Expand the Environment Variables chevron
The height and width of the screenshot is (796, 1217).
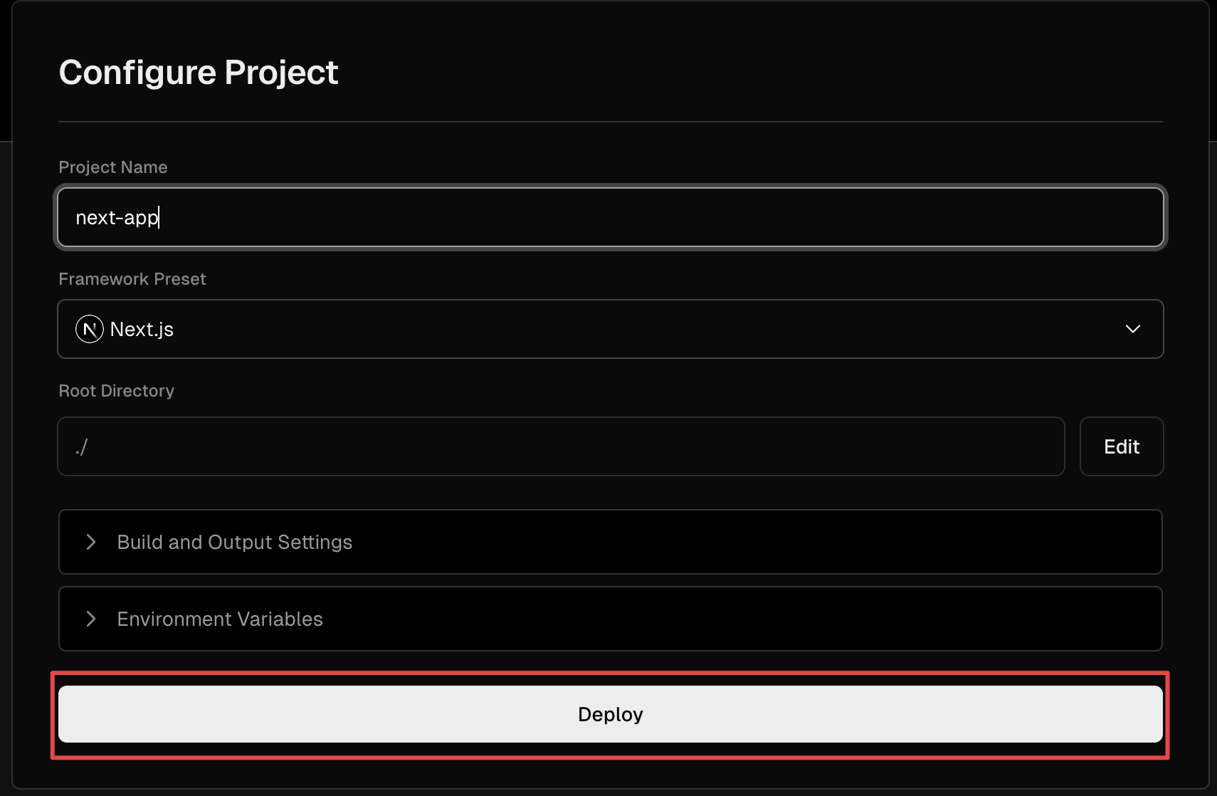point(91,619)
